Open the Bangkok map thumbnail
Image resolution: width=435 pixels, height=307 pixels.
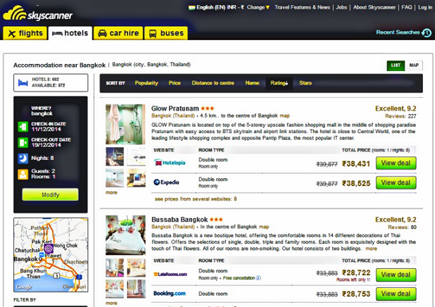(x=51, y=255)
